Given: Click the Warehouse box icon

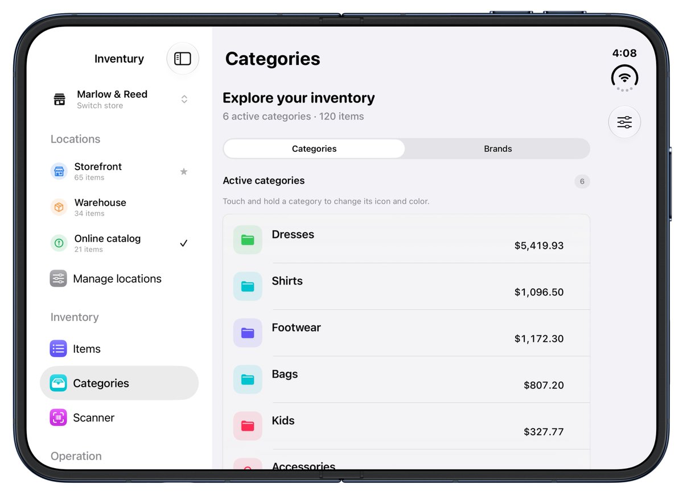Looking at the screenshot, I should click(x=59, y=207).
